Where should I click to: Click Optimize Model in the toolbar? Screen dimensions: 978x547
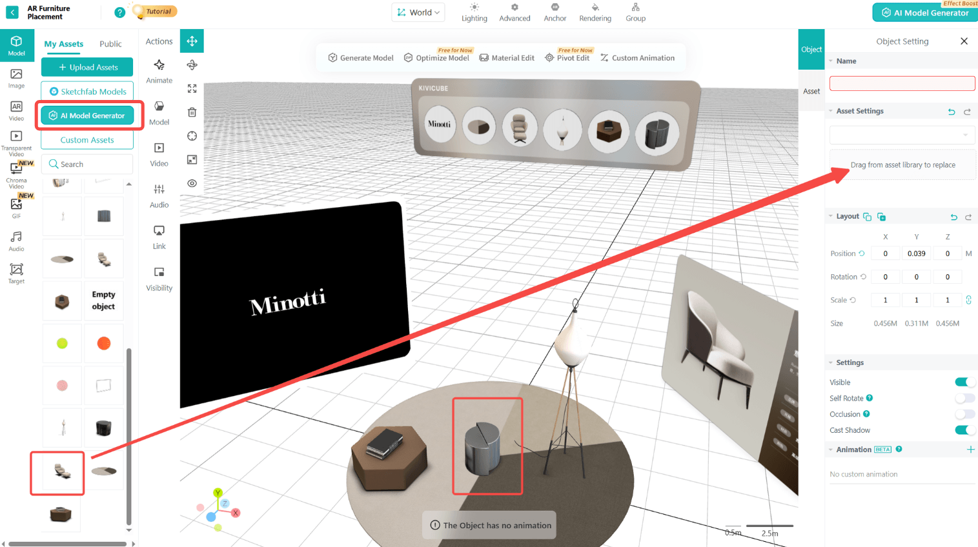pyautogui.click(x=437, y=57)
